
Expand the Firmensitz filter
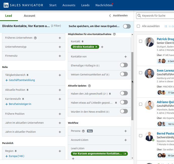tap(60, 56)
